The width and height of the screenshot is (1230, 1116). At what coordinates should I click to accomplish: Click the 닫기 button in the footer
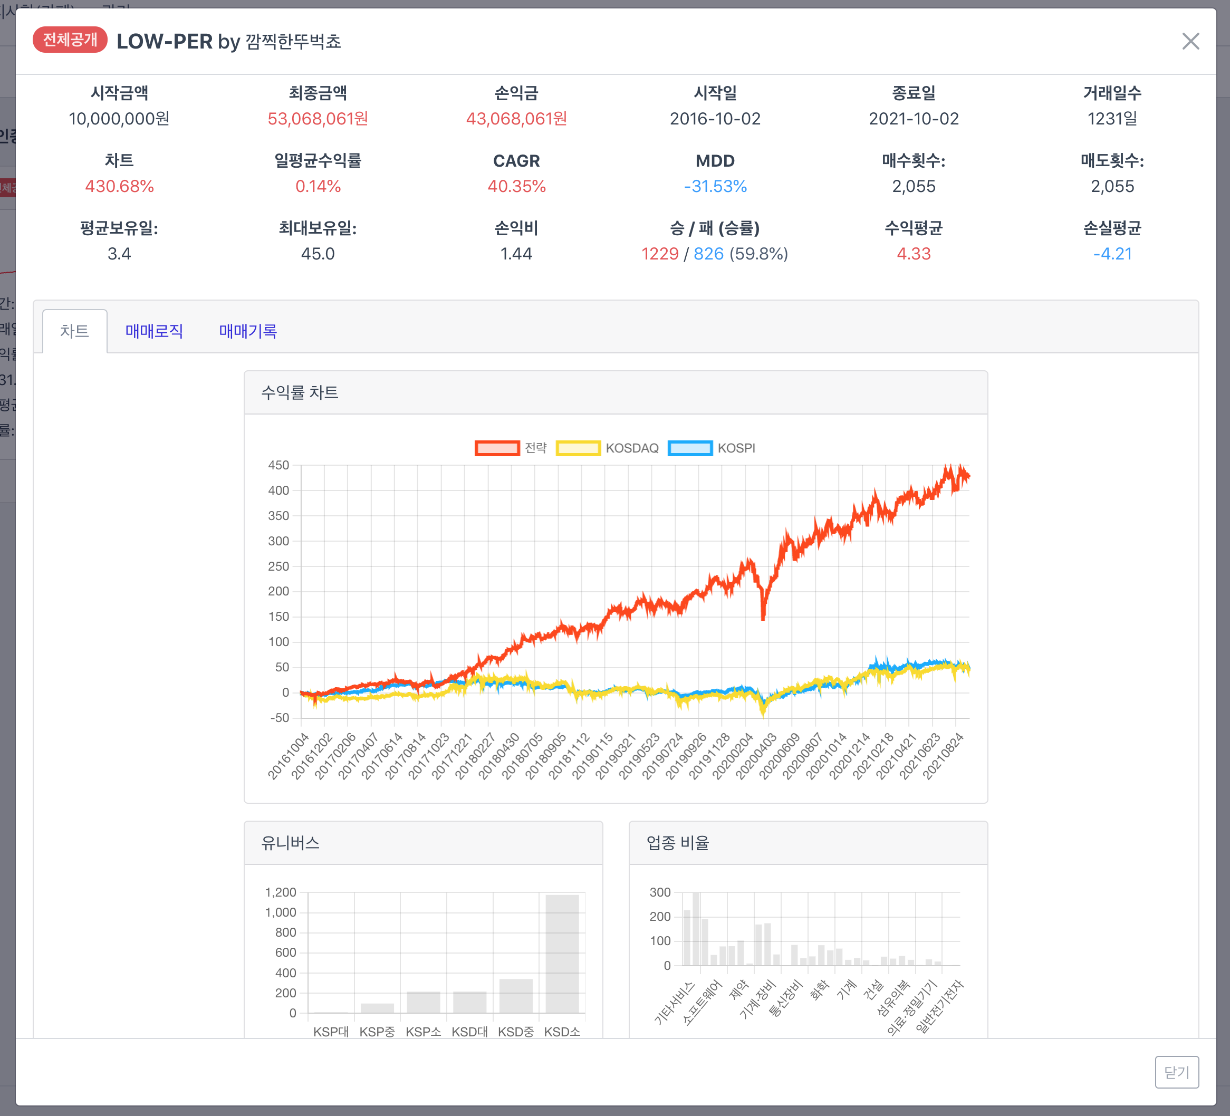point(1176,1072)
